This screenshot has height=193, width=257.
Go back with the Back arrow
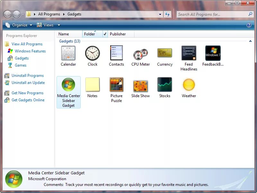(x=7, y=14)
